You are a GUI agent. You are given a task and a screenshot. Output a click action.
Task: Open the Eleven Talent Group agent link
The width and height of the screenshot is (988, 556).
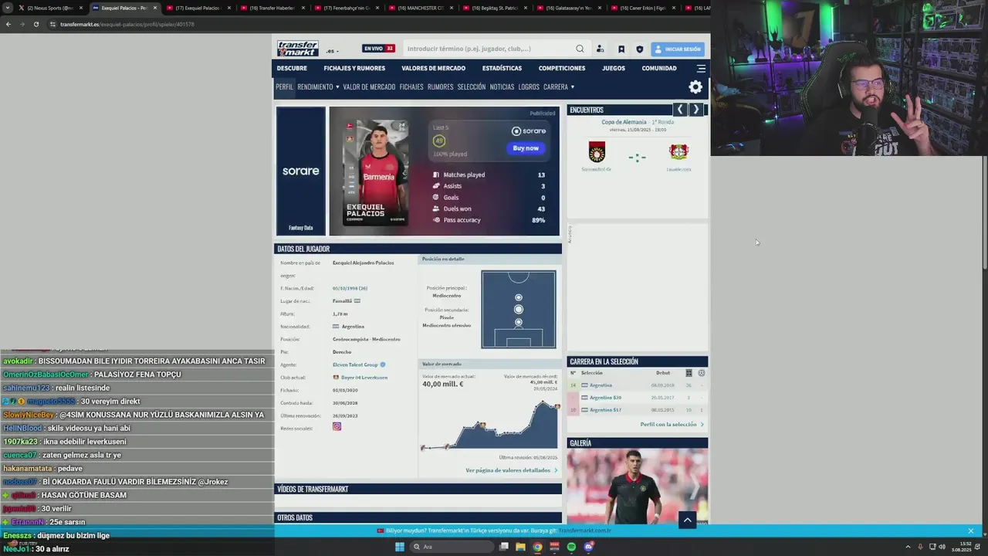pyautogui.click(x=355, y=364)
